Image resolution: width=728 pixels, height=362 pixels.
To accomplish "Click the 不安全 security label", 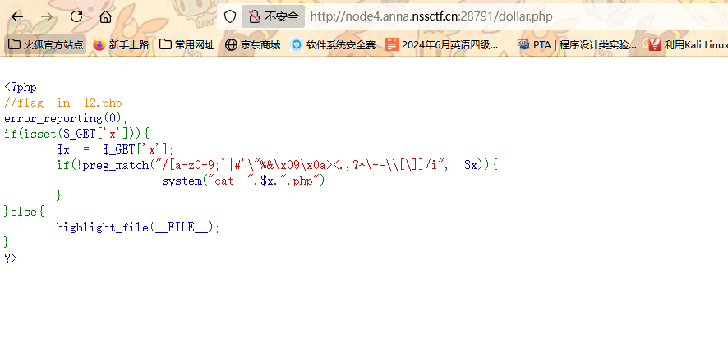I will 281,16.
